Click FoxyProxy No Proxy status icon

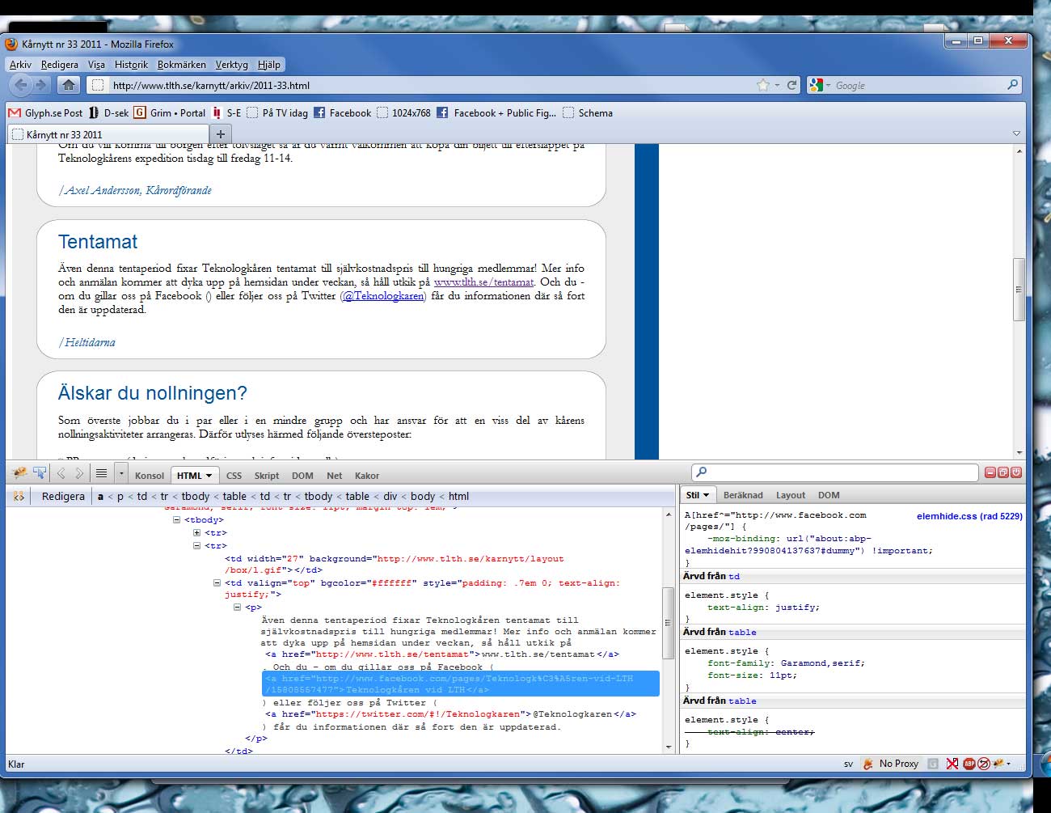890,764
